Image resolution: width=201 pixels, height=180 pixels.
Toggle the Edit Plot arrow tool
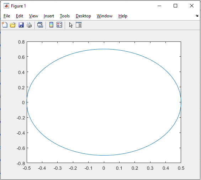click(x=71, y=25)
